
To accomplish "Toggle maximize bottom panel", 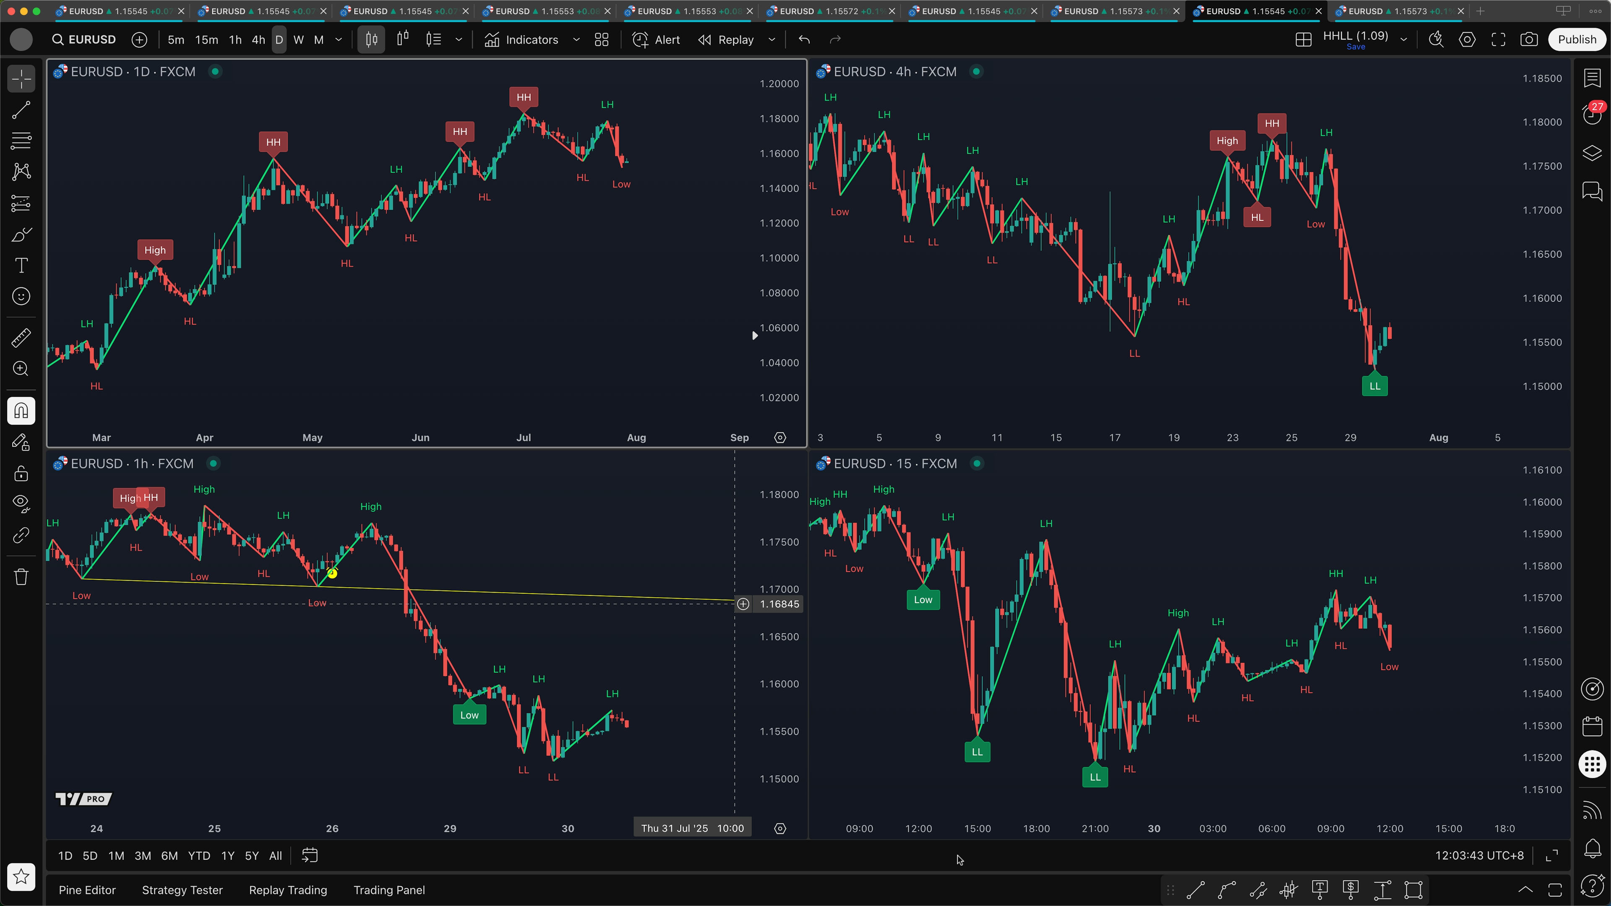I will click(1555, 890).
